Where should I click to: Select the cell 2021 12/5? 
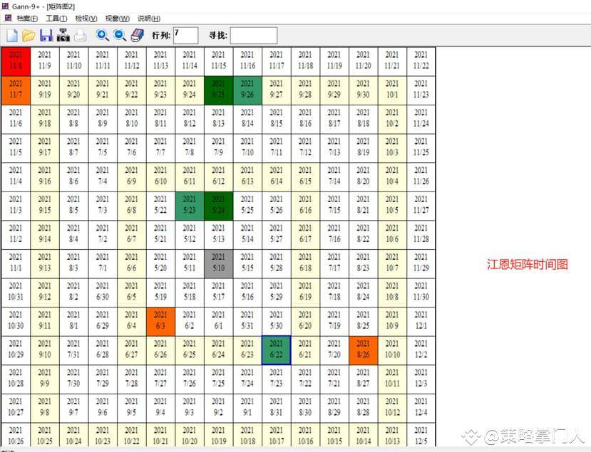421,436
